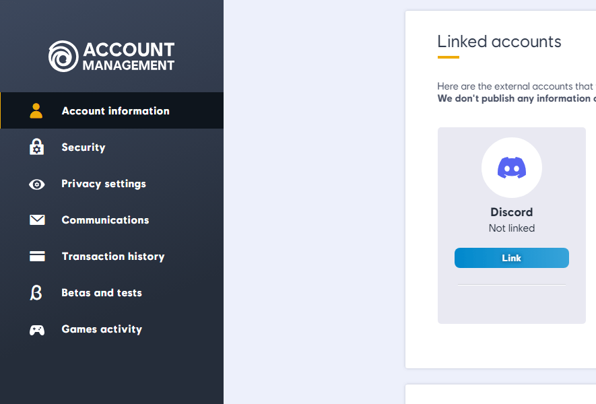Click the ACCOUNT MANAGEMENT header text

(128, 57)
